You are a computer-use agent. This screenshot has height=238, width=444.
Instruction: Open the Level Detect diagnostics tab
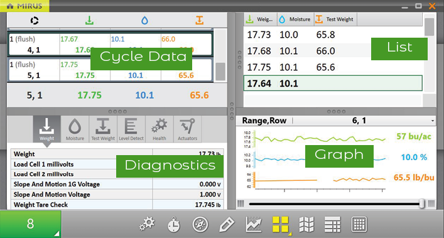[x=131, y=129]
